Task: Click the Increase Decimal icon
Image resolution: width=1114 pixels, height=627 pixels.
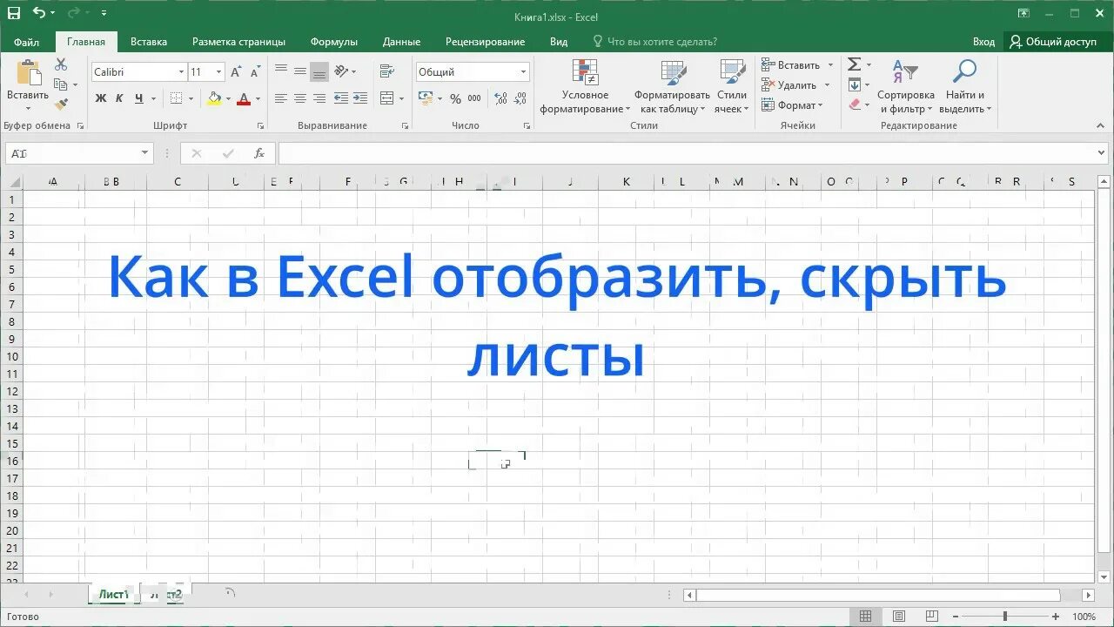Action: pyautogui.click(x=500, y=98)
